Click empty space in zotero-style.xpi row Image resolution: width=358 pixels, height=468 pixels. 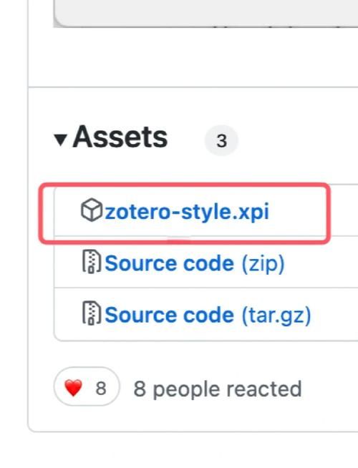coord(314,210)
